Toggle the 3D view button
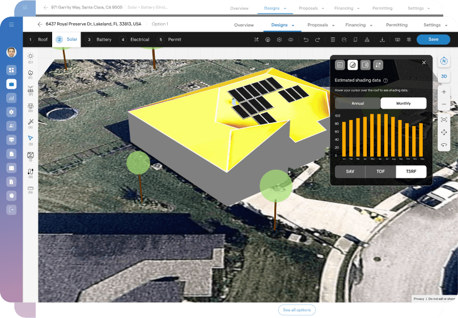This screenshot has height=318, width=458. [444, 76]
